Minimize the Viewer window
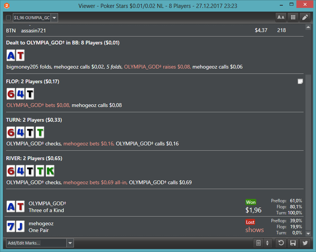 pyautogui.click(x=281, y=5)
